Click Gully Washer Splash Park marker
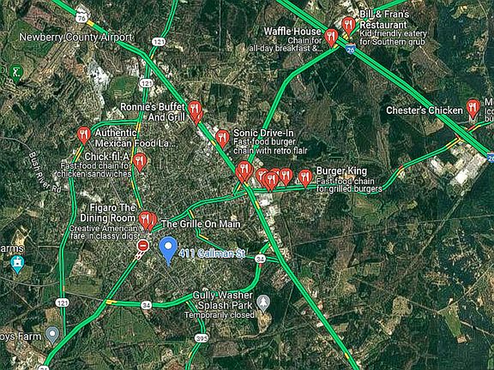494x370 pixels. coord(263,303)
